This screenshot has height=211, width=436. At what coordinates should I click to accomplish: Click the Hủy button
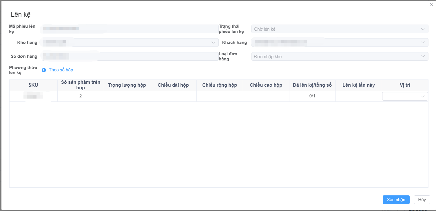click(x=422, y=200)
